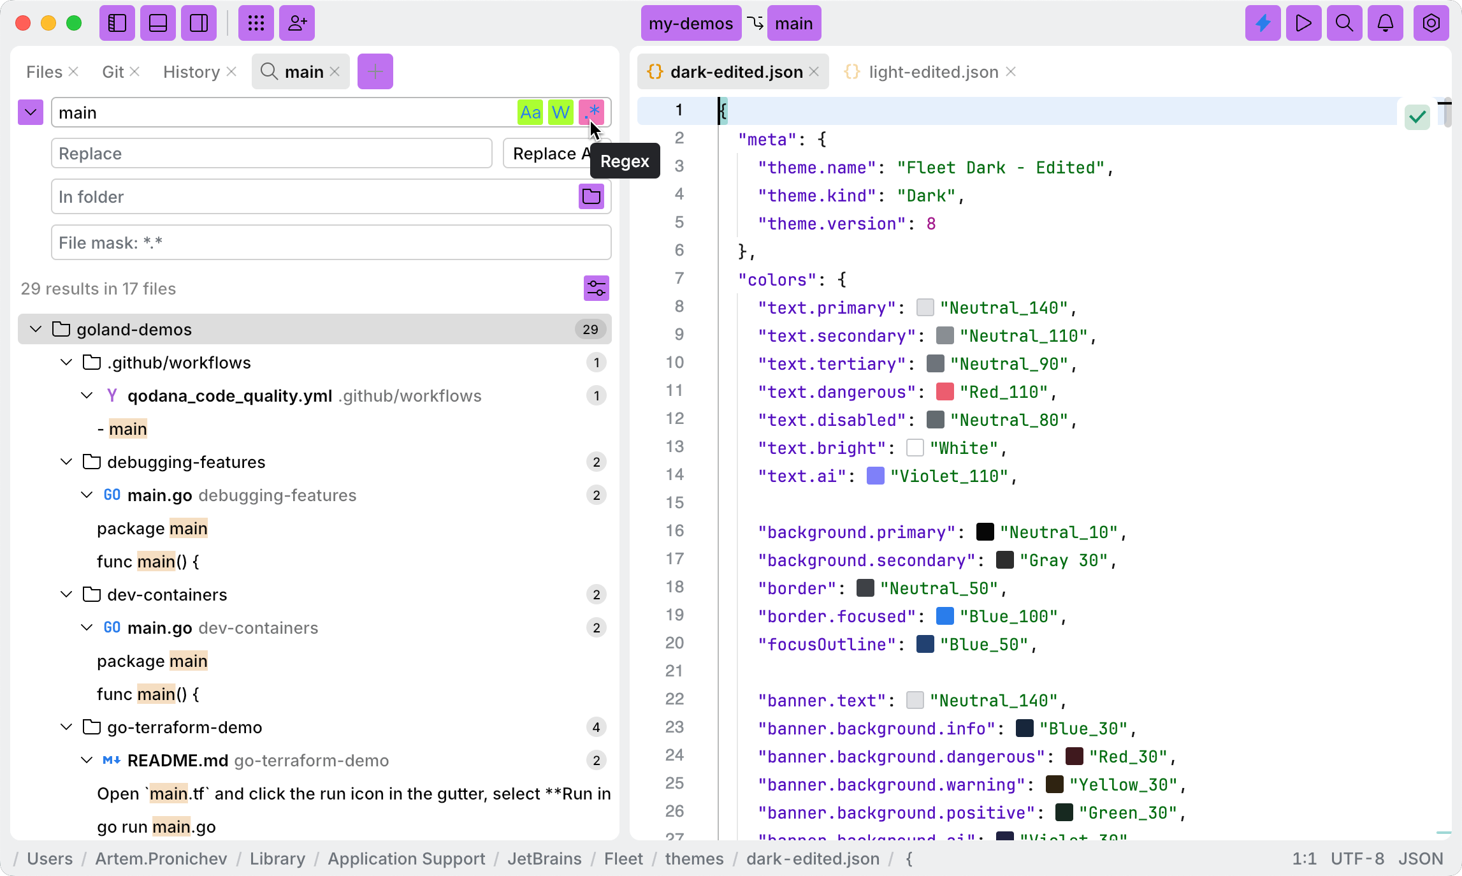
Task: Toggle match case in search
Action: 530,112
